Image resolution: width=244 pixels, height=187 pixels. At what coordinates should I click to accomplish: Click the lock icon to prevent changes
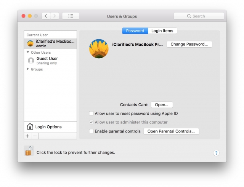pyautogui.click(x=29, y=151)
